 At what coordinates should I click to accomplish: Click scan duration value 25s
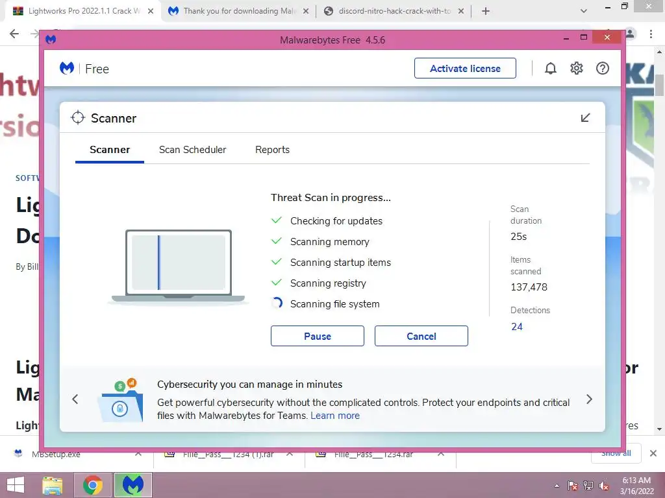coord(519,236)
